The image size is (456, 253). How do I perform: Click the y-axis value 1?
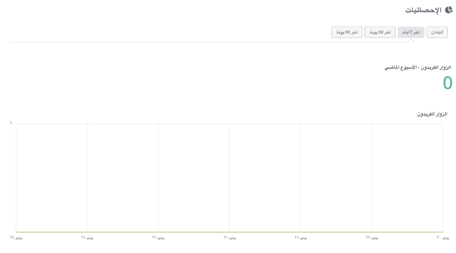(x=11, y=123)
